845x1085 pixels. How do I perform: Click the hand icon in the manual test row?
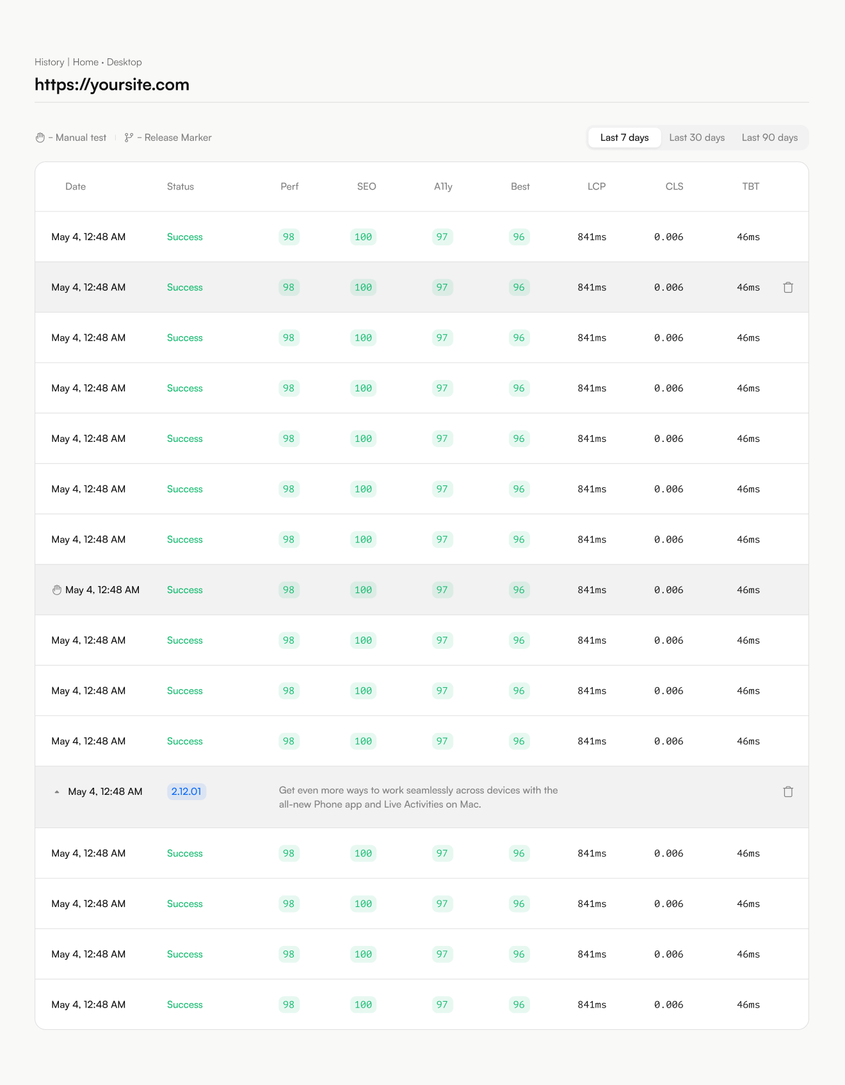(x=57, y=590)
